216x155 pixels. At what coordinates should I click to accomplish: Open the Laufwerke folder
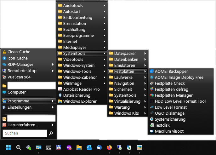pos(128,77)
